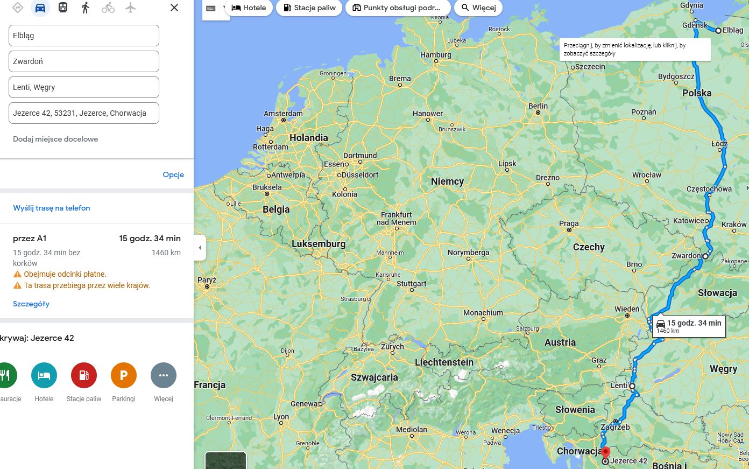Click the red Stacje paliw circle icon

(x=84, y=375)
